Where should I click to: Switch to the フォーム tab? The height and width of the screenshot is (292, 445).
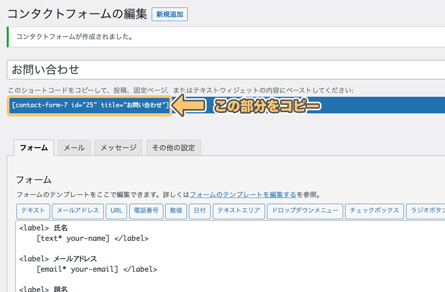34,148
